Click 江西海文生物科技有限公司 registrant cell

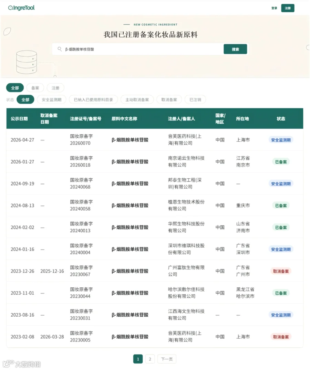186,315
